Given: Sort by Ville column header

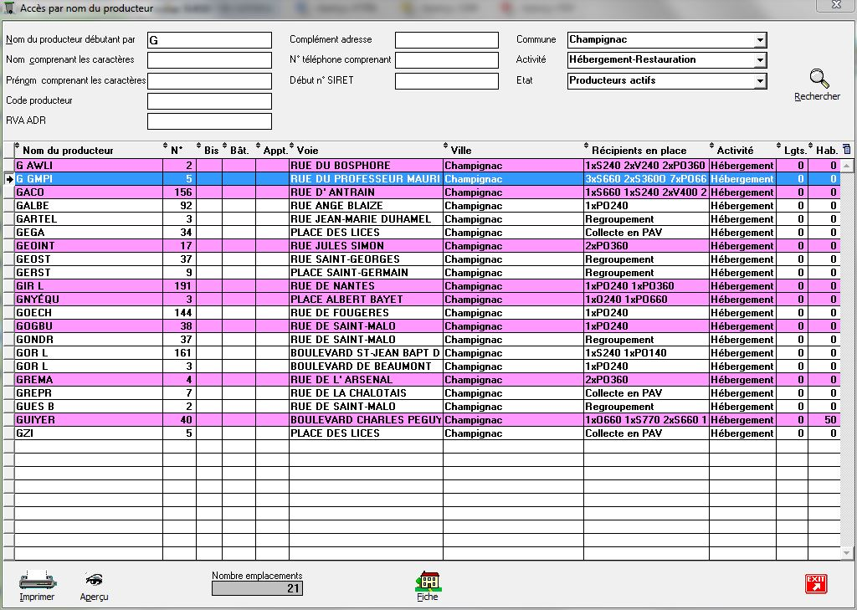Looking at the screenshot, I should 461,151.
